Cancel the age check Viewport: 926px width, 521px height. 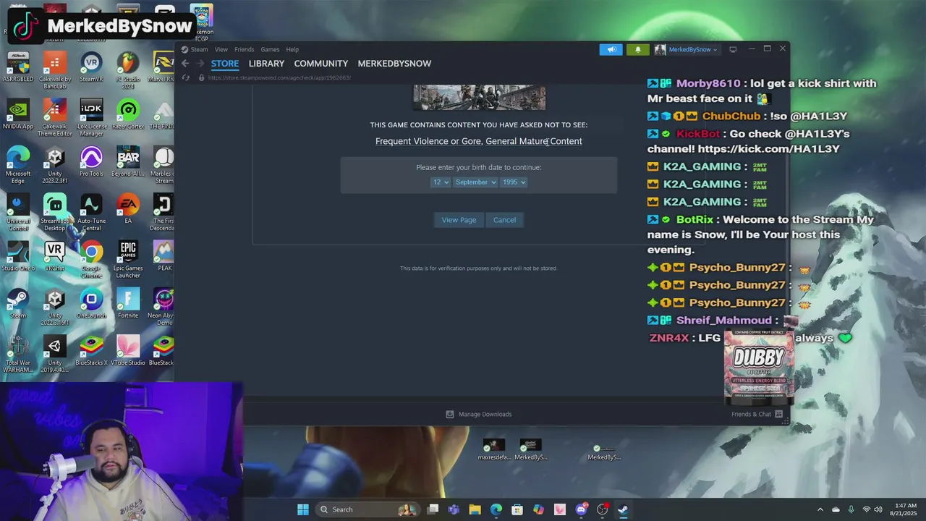pos(504,220)
